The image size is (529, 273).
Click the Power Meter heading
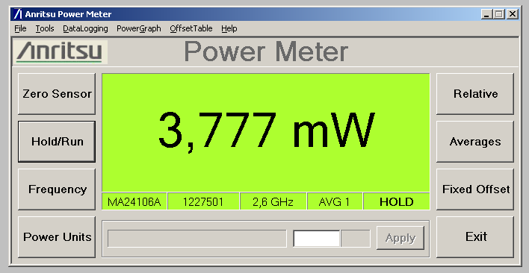tap(266, 51)
